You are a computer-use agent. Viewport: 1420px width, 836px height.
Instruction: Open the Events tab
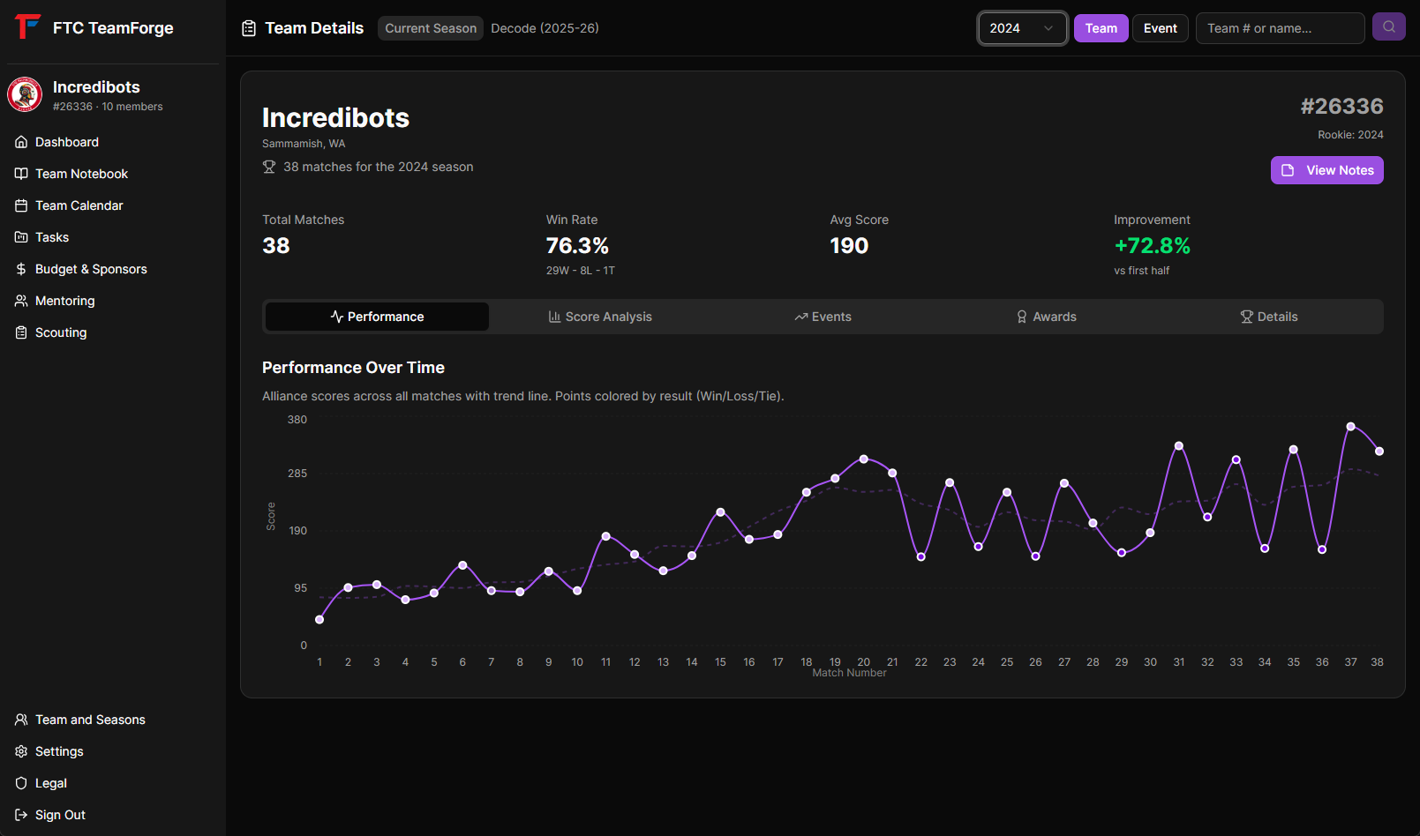(823, 317)
